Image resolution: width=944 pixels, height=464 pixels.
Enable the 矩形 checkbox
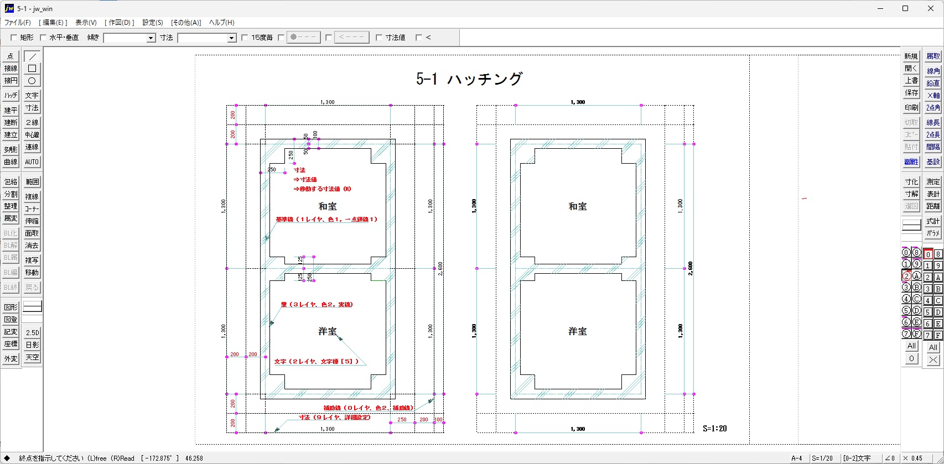tap(14, 38)
